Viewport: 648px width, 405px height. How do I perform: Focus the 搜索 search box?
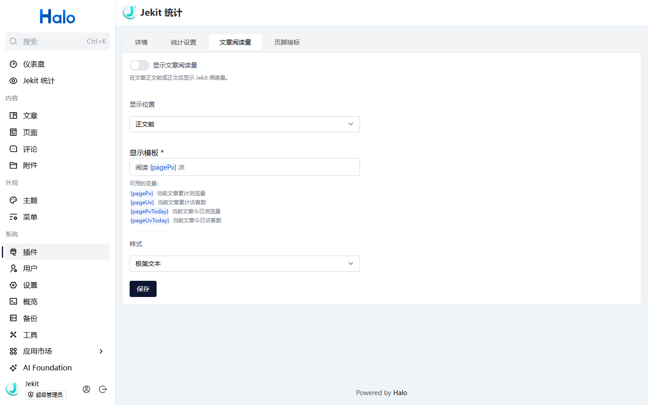click(58, 41)
